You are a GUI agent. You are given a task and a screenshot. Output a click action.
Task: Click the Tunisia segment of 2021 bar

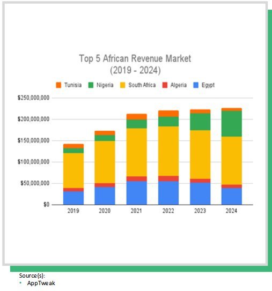(137, 117)
